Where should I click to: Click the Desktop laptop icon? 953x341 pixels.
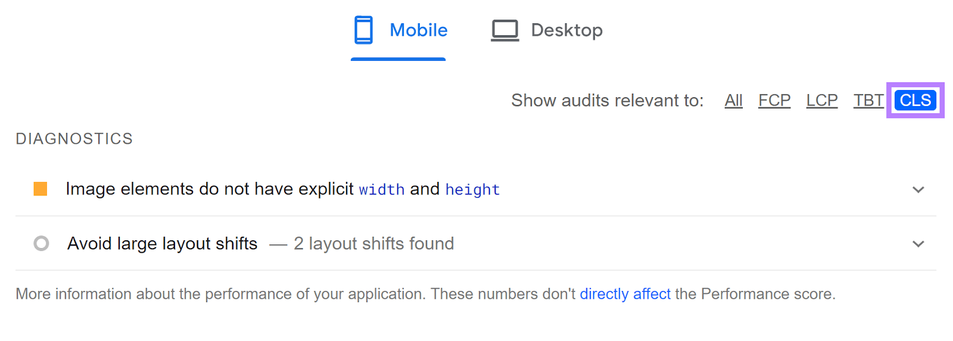[x=504, y=30]
